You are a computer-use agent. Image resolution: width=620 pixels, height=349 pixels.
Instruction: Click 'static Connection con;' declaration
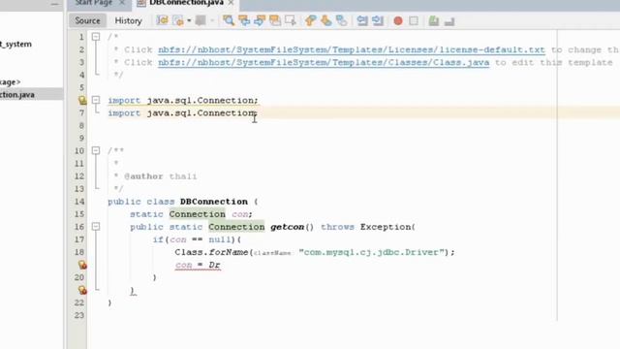click(x=191, y=214)
